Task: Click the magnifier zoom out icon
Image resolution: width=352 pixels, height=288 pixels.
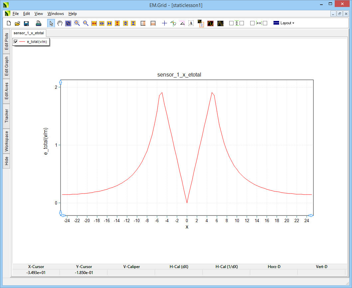Action: (x=86, y=23)
